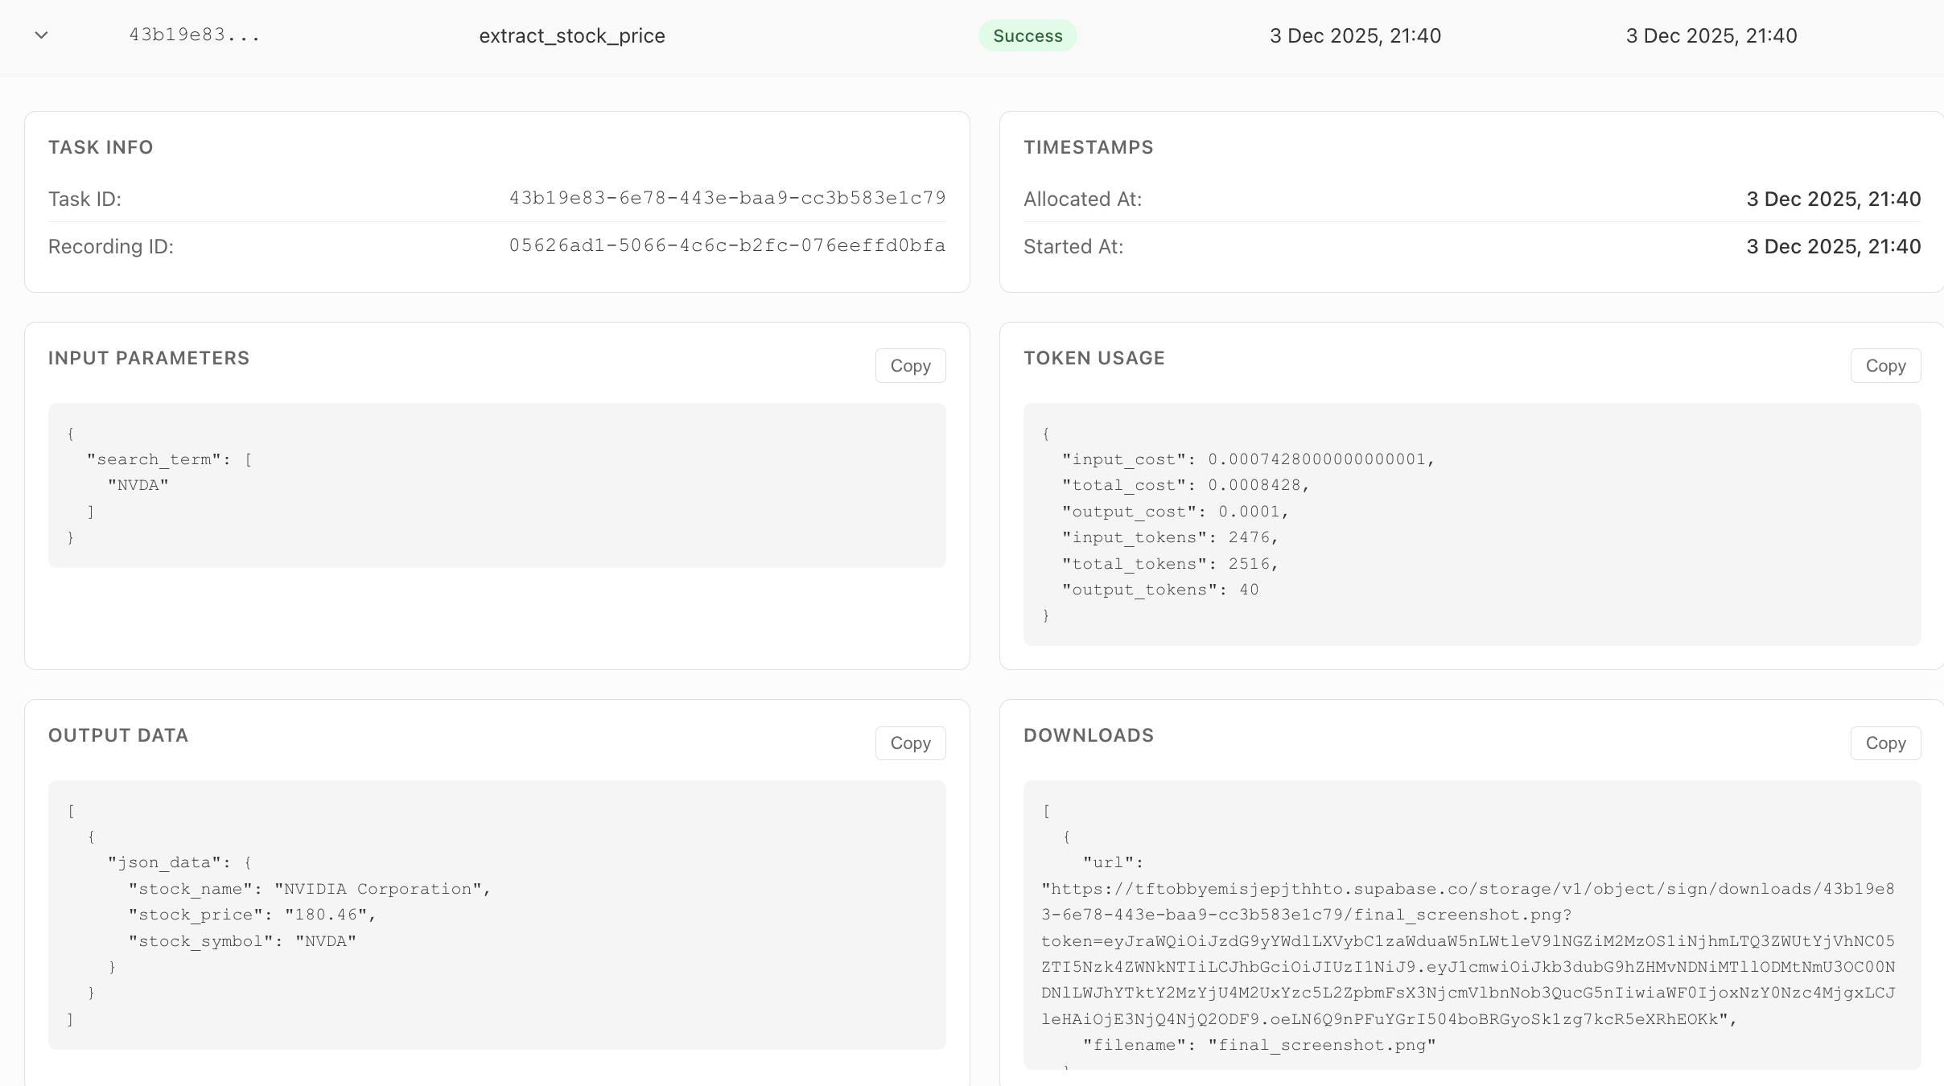Click the Success status badge

tap(1028, 36)
